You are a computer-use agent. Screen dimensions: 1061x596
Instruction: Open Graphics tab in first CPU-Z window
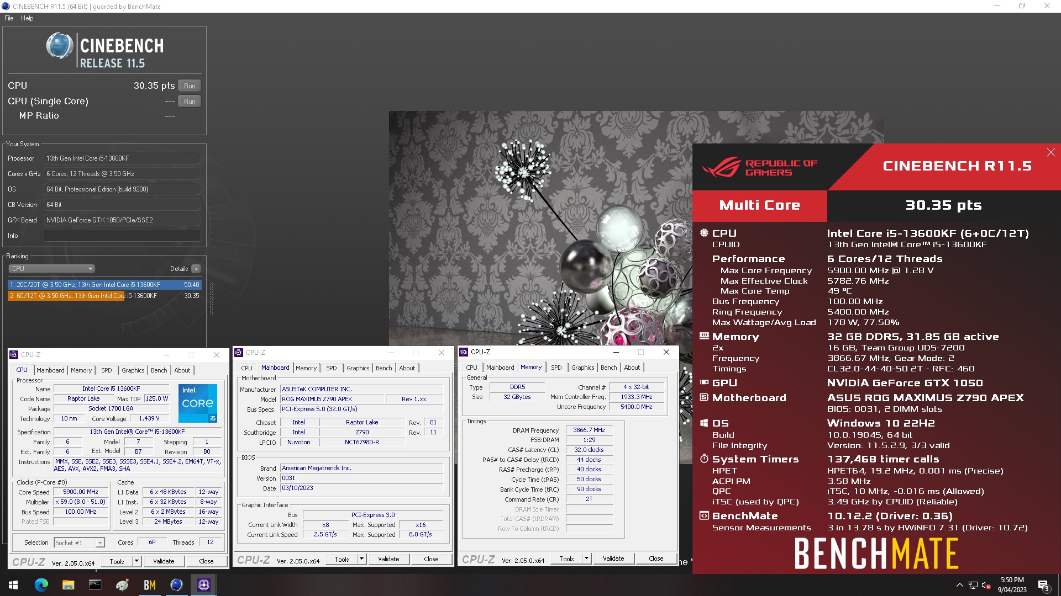tap(133, 370)
